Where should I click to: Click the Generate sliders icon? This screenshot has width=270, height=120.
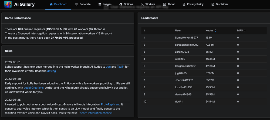coord(77,4)
